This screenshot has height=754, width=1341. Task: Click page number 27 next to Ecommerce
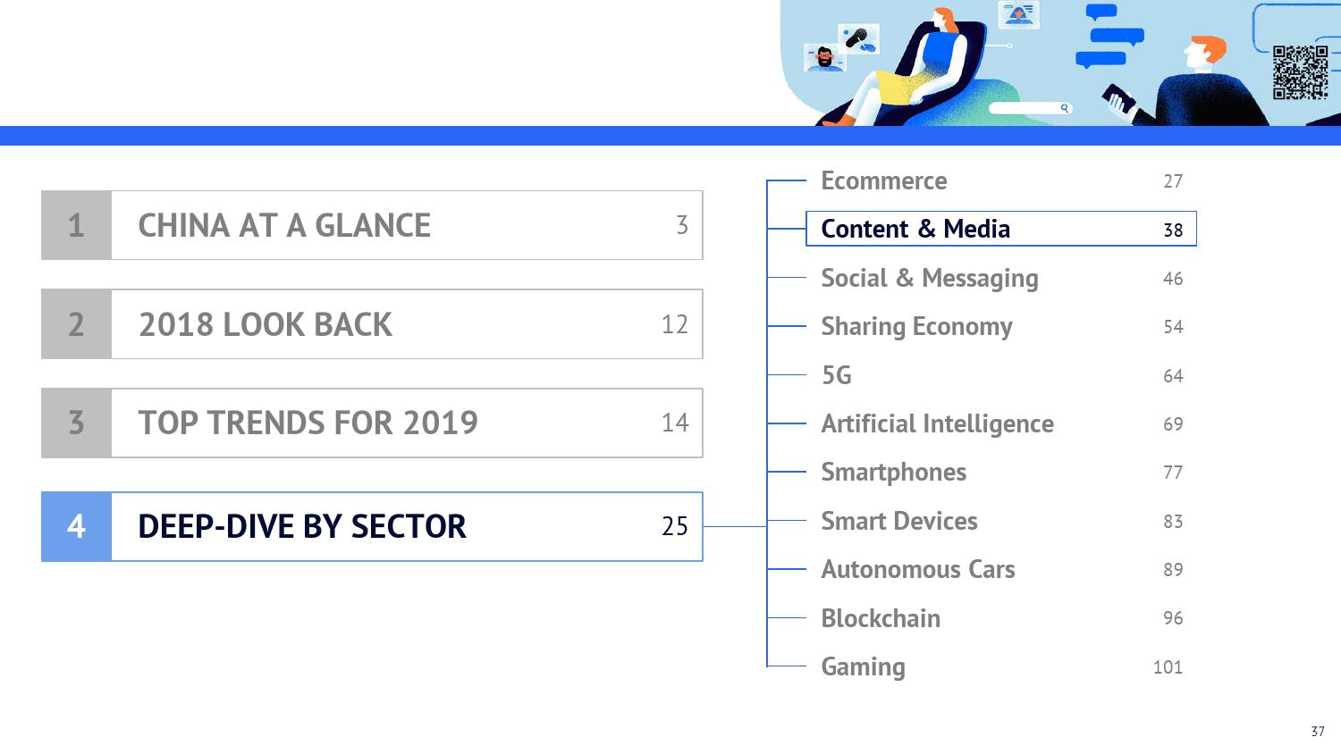point(1173,181)
